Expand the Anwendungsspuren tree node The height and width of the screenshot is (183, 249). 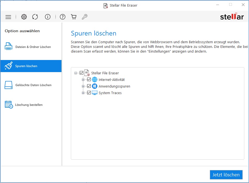click(83, 86)
